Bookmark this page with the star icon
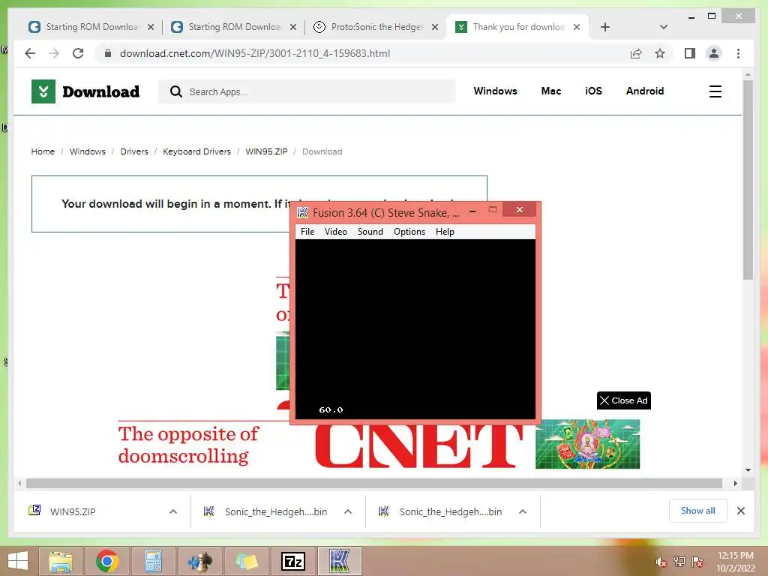 pyautogui.click(x=660, y=53)
